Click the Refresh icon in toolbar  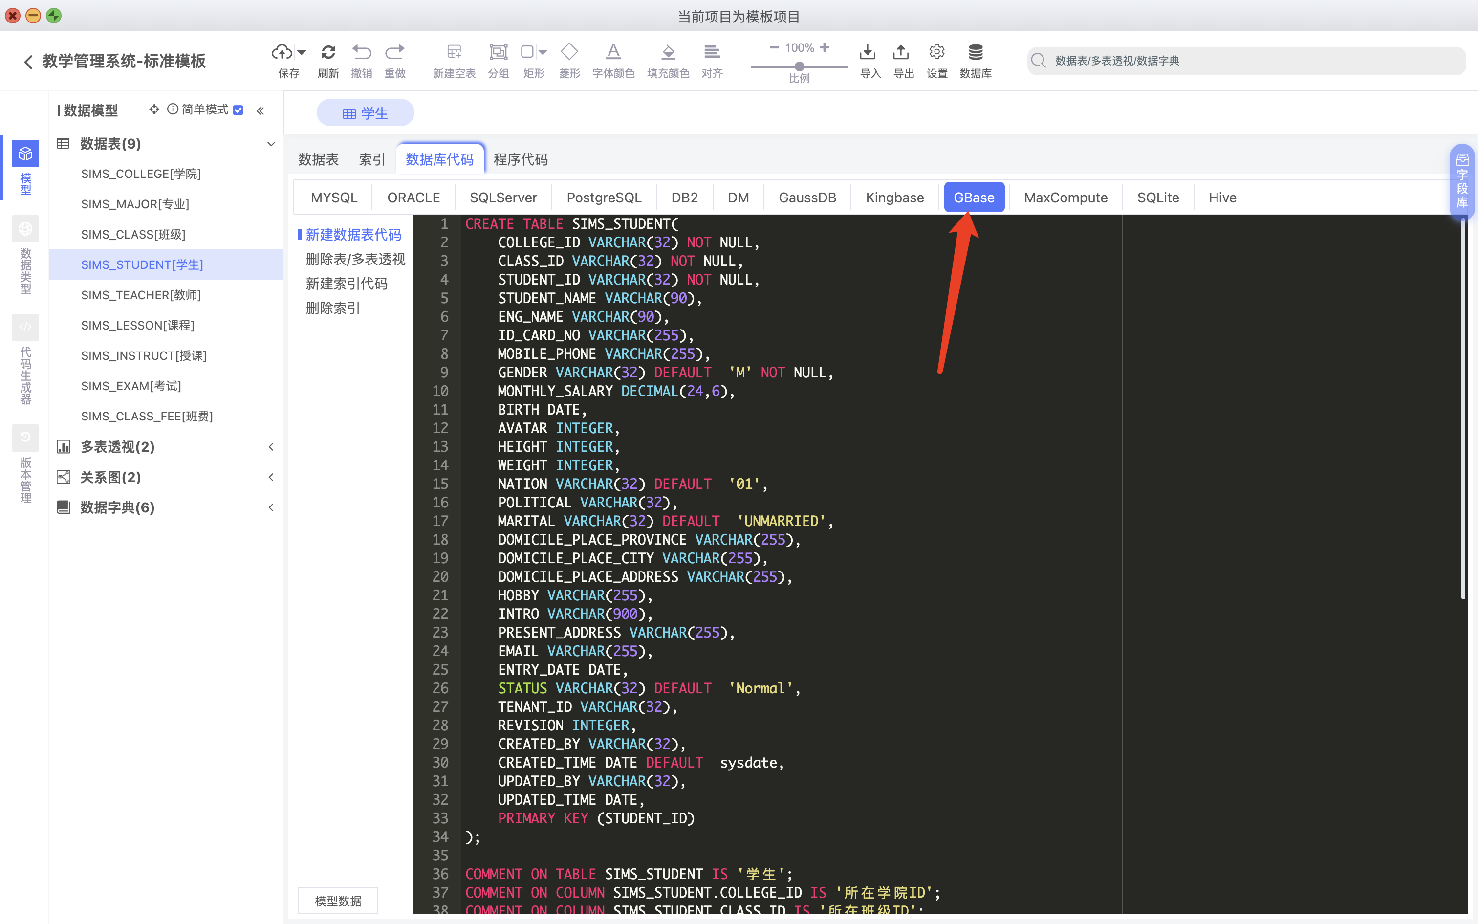coord(328,53)
